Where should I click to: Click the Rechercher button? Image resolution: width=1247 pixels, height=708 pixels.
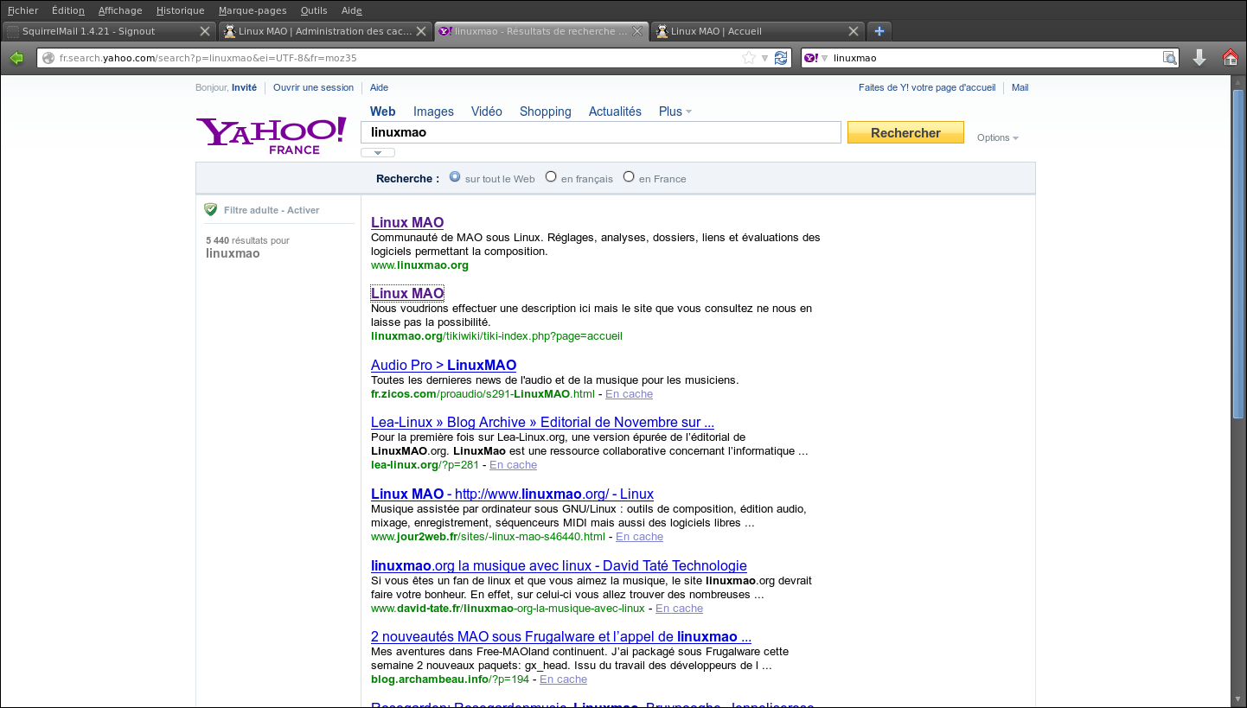point(905,132)
